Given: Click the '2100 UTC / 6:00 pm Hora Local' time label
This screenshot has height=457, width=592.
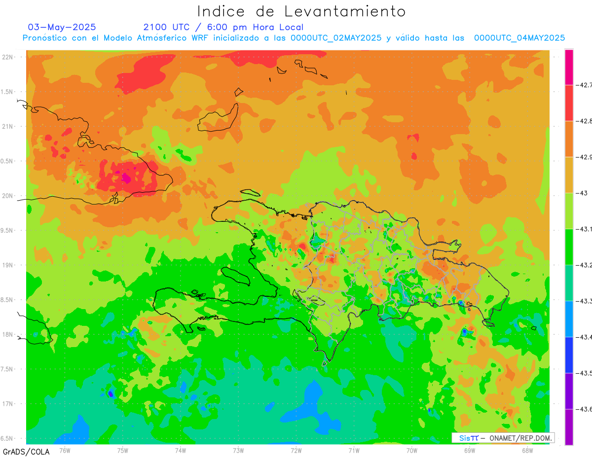Looking at the screenshot, I should (x=223, y=27).
